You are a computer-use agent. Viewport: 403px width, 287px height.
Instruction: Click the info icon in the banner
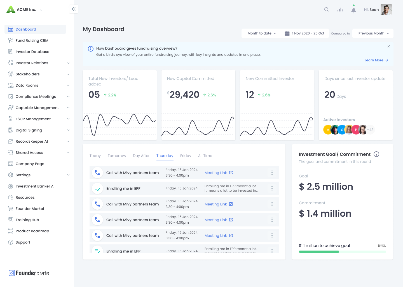pos(91,49)
